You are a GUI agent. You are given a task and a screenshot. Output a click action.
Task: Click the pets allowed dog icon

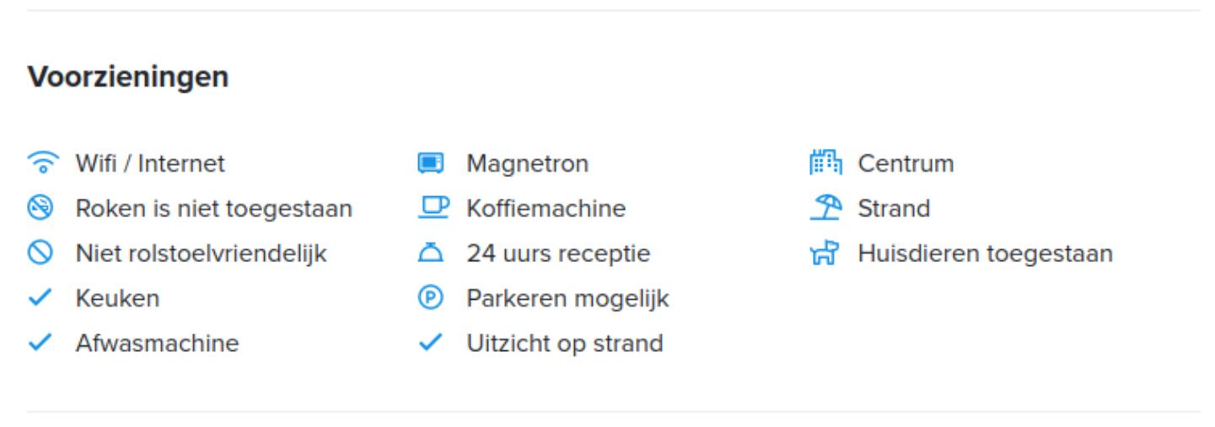tap(820, 254)
